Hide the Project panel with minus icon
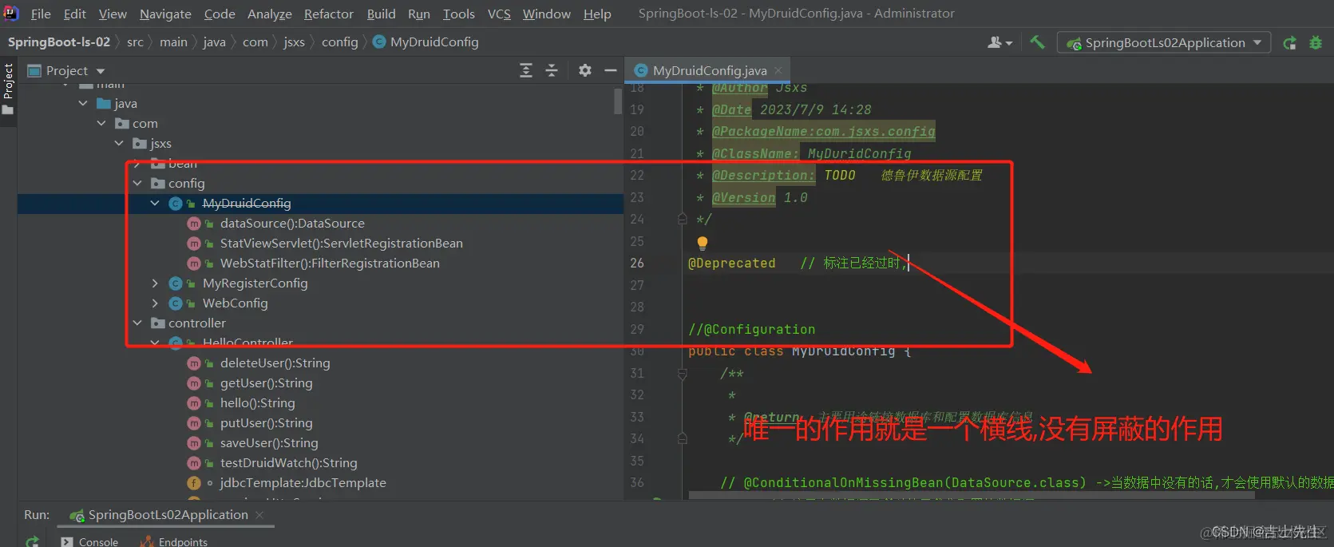Image resolution: width=1334 pixels, height=547 pixels. 611,70
